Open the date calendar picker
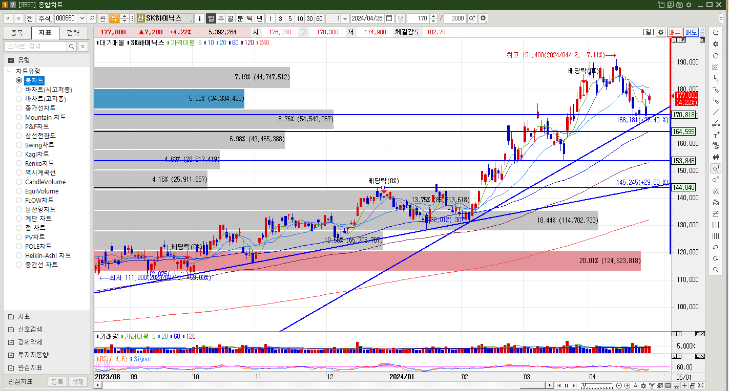729x391 pixels. 389,18
